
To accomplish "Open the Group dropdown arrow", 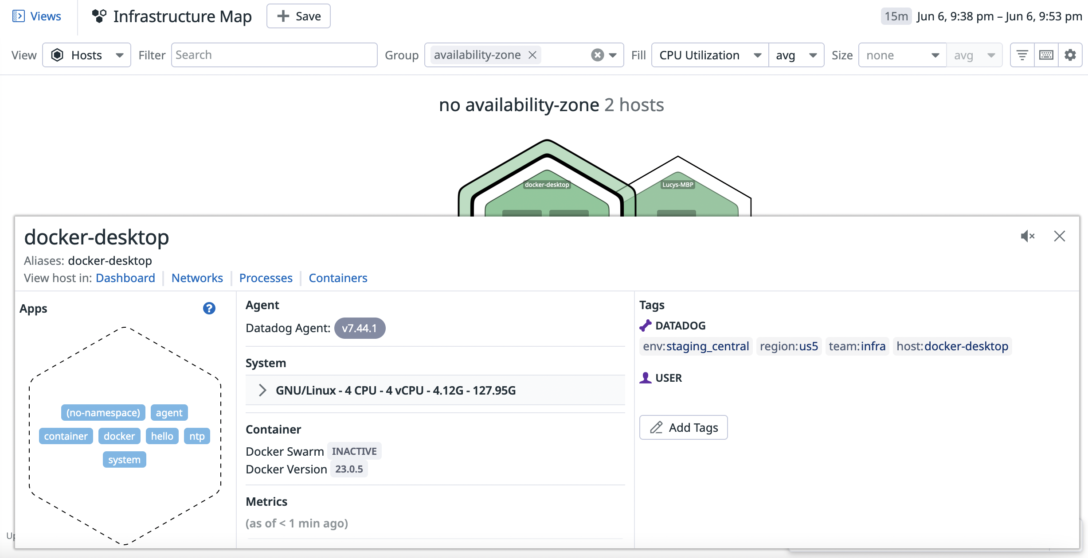I will (x=613, y=55).
